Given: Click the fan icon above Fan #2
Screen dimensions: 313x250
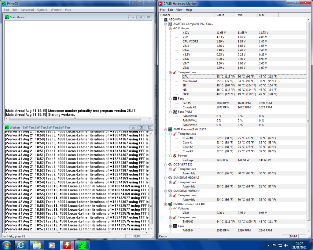Looking at the screenshot, I should point(175,99).
